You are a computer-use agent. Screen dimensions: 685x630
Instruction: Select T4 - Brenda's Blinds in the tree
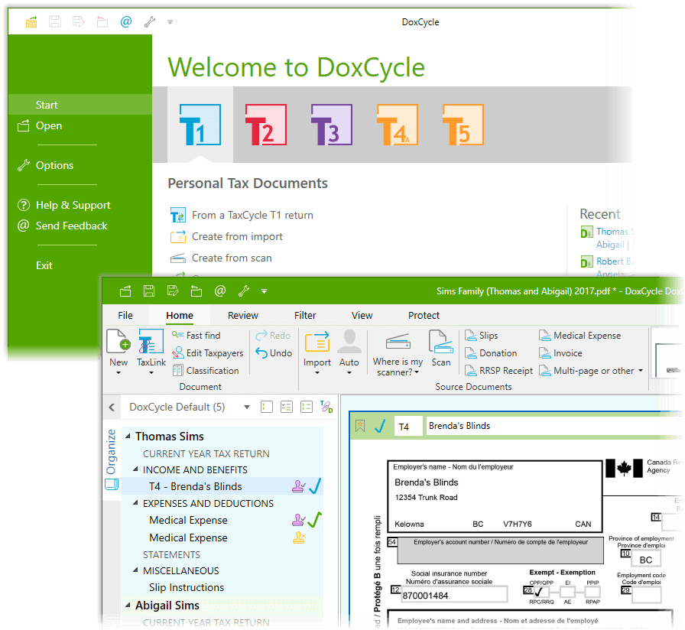pyautogui.click(x=222, y=486)
